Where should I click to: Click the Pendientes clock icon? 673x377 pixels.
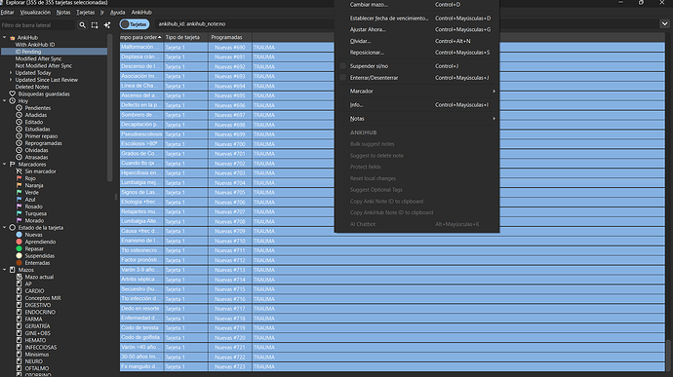[x=19, y=108]
